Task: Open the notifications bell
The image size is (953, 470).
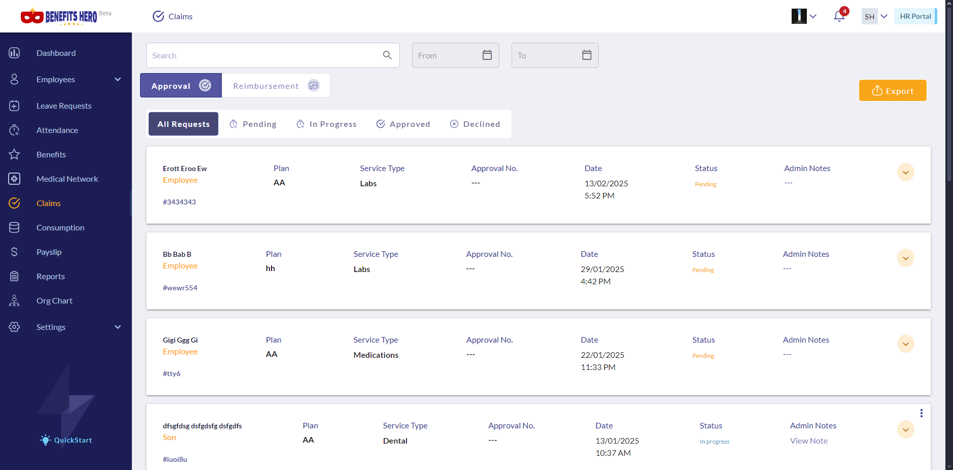Action: pyautogui.click(x=839, y=16)
